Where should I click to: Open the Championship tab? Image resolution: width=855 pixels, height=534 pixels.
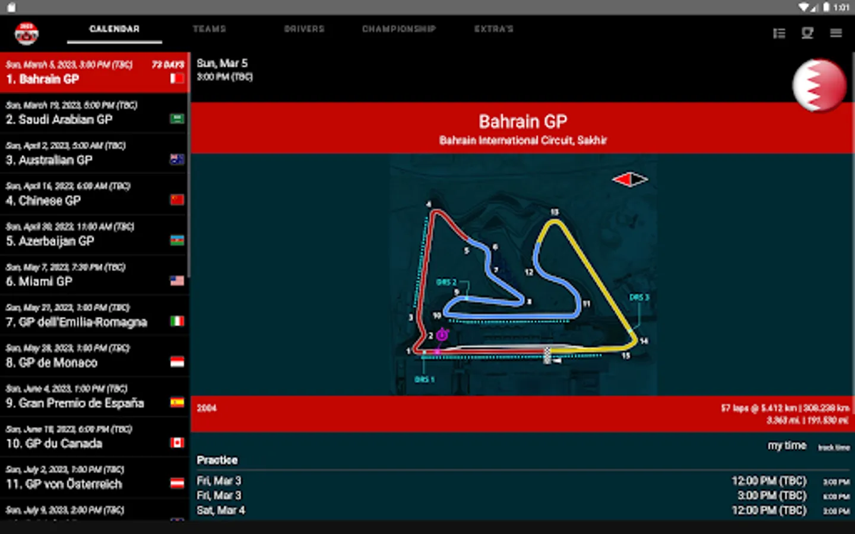(399, 29)
